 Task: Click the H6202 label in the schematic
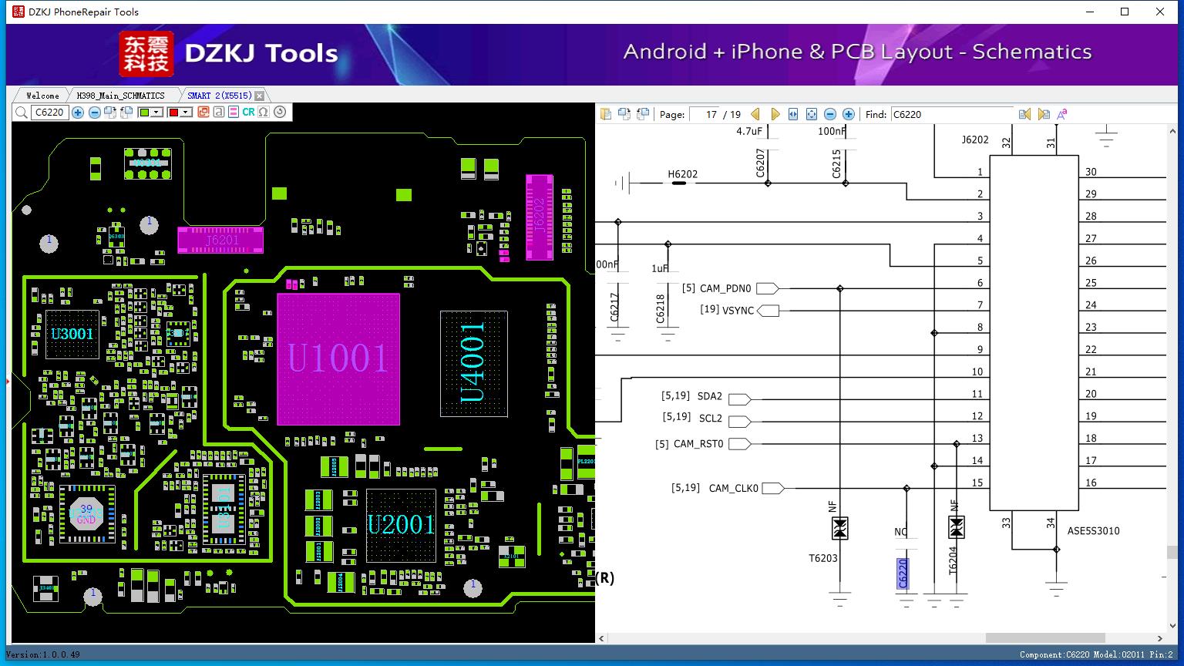(682, 174)
